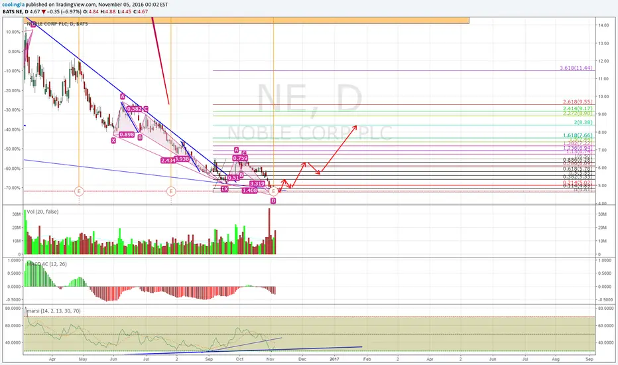Click 4.00 on the price axis
The width and height of the screenshot is (618, 365).
tap(603, 204)
